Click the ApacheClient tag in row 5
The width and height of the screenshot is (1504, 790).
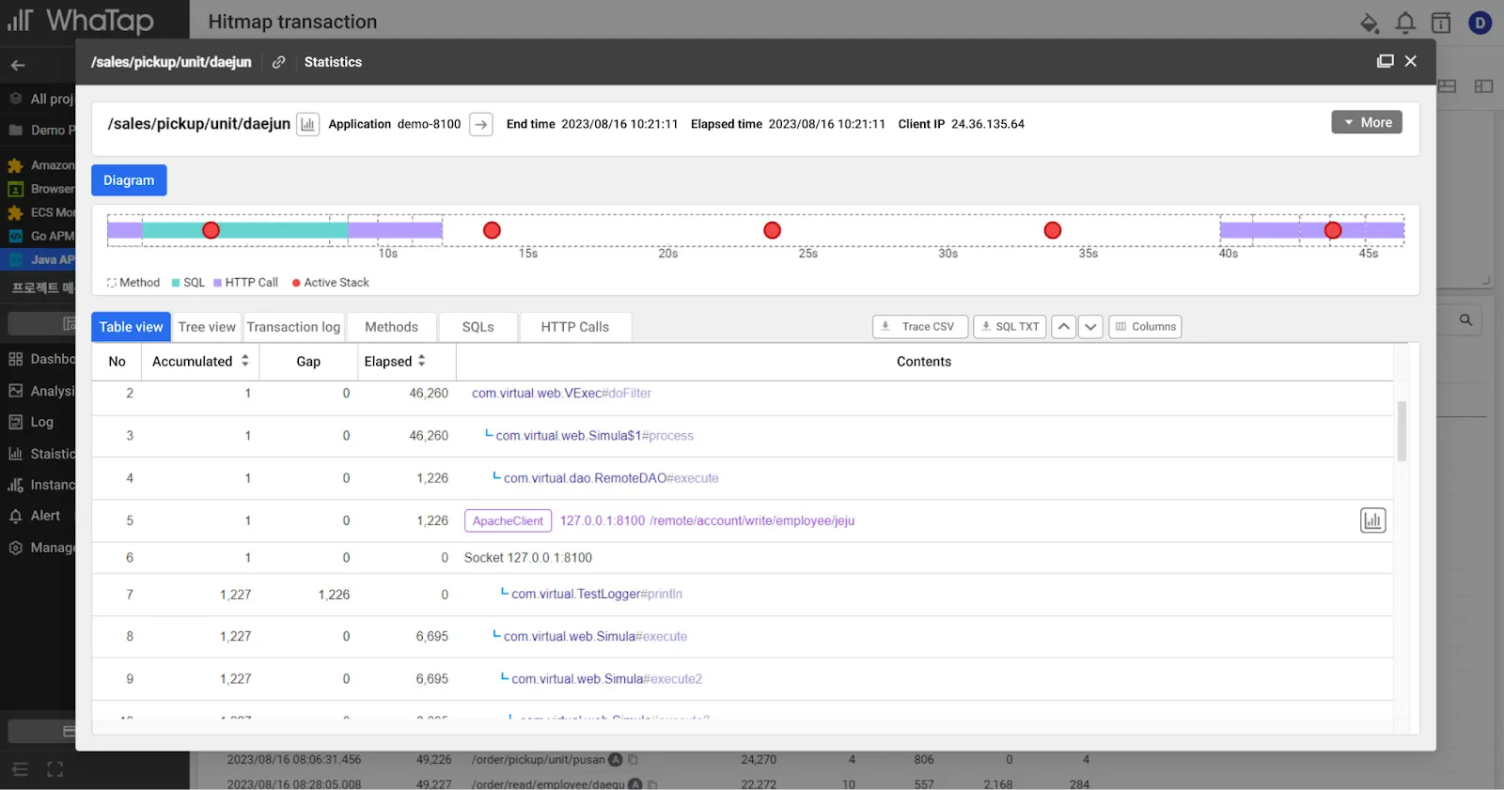tap(508, 521)
